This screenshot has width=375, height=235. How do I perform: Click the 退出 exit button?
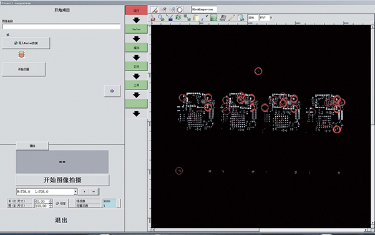pyautogui.click(x=61, y=220)
